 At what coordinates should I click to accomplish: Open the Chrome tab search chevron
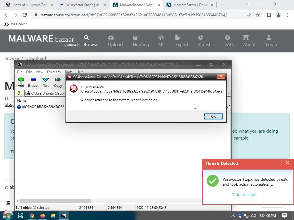[248, 4]
